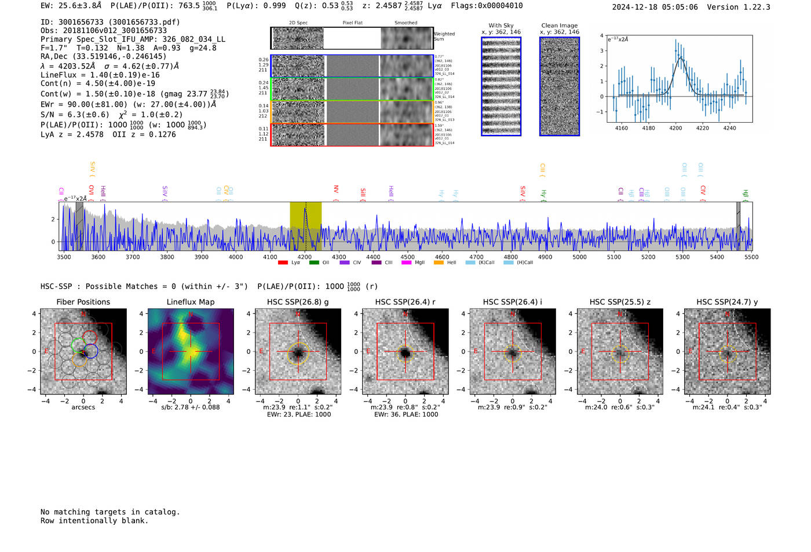Select the HSC SSP(25.5) z cutout image
This screenshot has height=552, width=811.
pyautogui.click(x=620, y=352)
